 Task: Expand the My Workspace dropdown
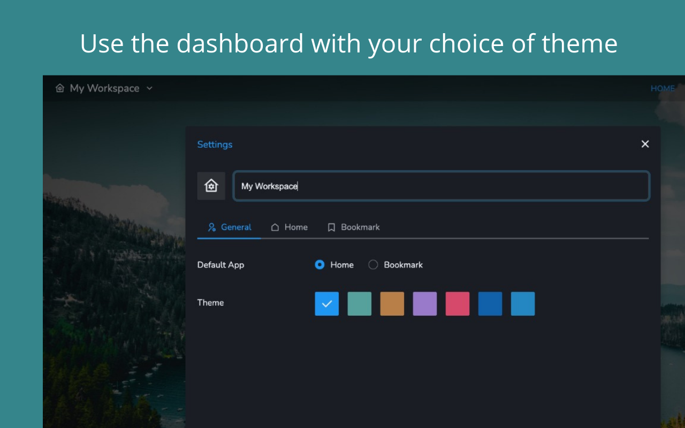pos(149,88)
